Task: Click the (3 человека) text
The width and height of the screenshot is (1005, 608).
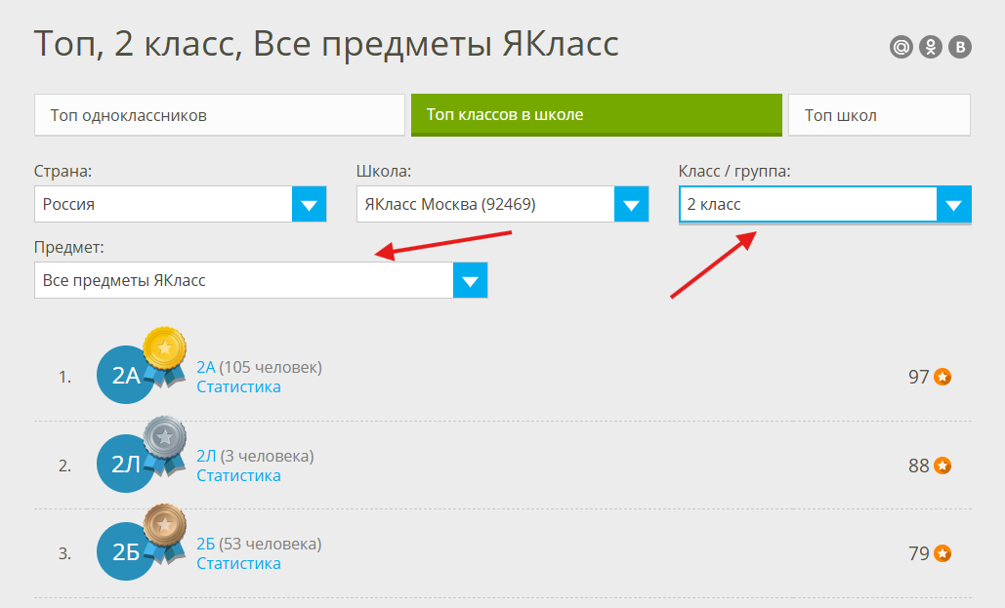Action: click(x=268, y=456)
